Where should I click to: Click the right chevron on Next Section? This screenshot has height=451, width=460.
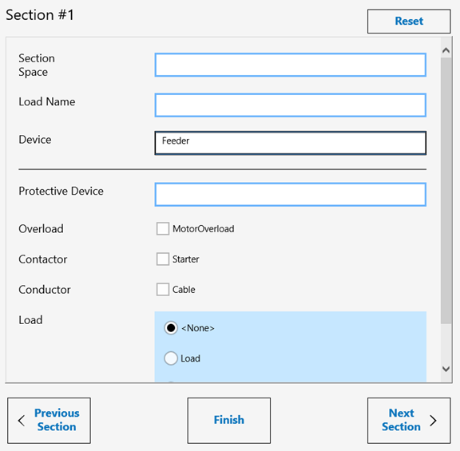pos(434,421)
